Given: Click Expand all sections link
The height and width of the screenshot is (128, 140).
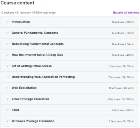Looking at the screenshot, I should 126,13.
